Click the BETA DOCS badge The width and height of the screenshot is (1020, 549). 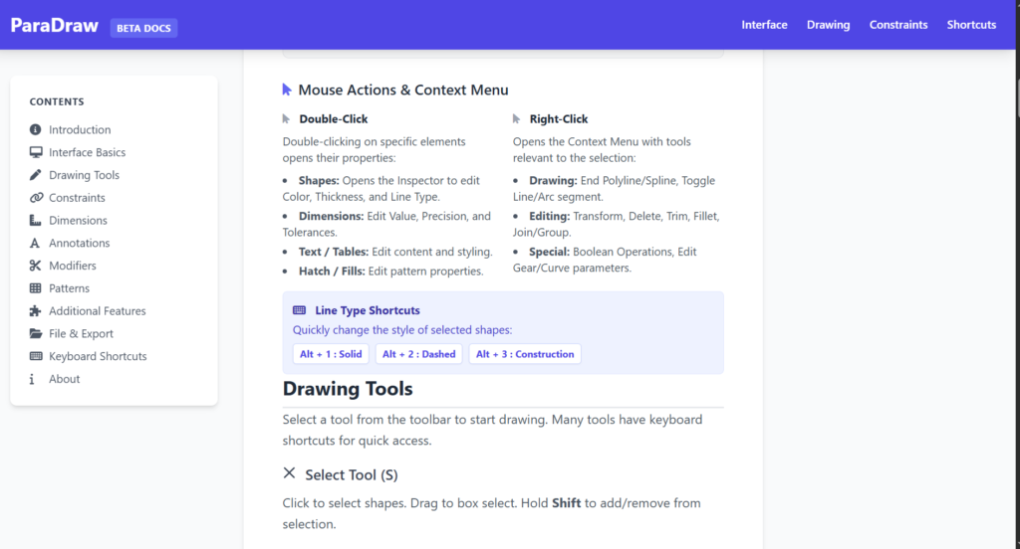coord(143,28)
